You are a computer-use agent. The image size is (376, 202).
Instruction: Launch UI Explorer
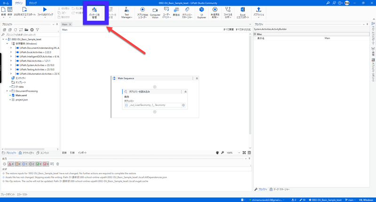pos(202,13)
